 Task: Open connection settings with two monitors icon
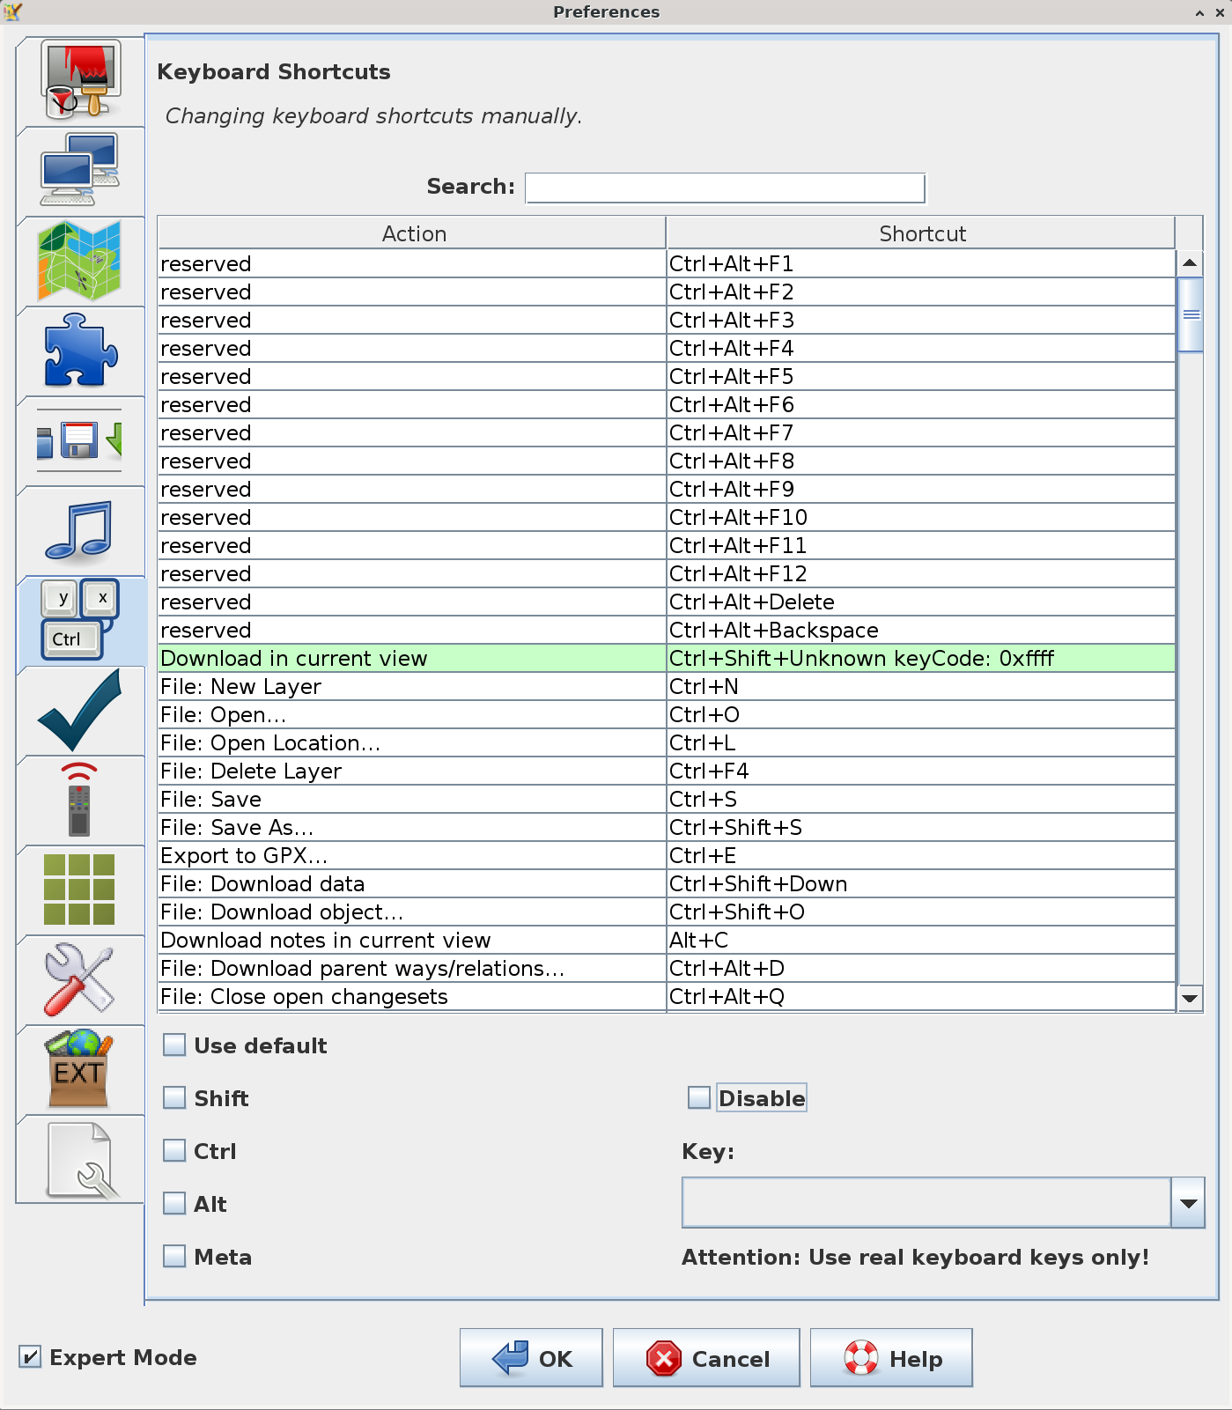(x=80, y=171)
